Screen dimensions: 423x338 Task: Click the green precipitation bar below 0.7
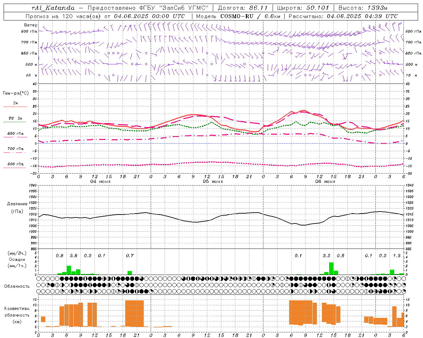pyautogui.click(x=130, y=273)
